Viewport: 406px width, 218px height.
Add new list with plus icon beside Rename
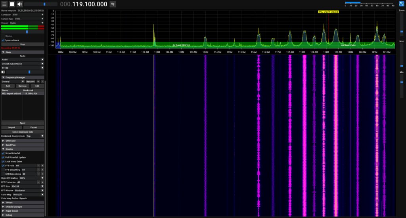(x=38, y=82)
